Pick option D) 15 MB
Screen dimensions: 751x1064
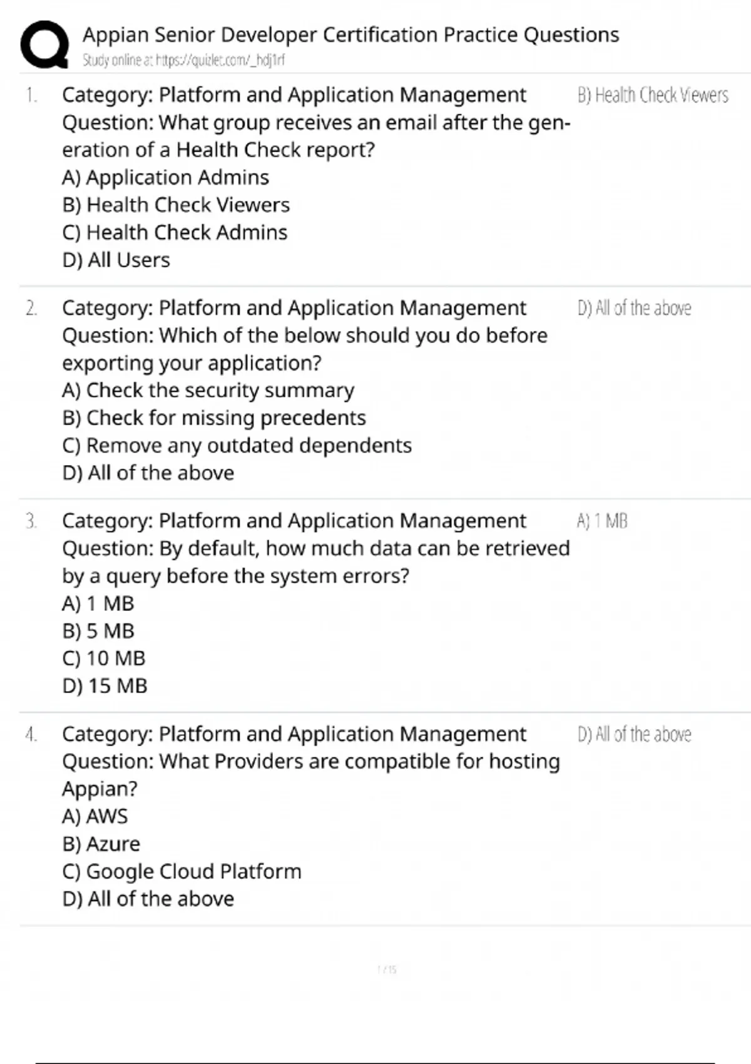pyautogui.click(x=105, y=686)
